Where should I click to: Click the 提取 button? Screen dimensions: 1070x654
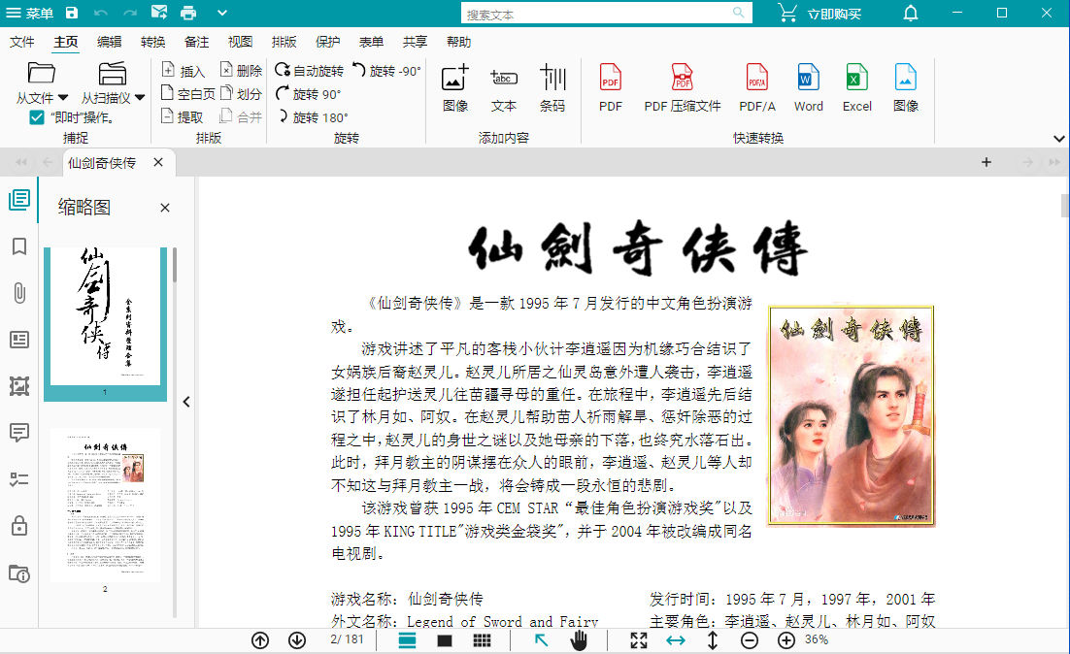click(x=183, y=117)
